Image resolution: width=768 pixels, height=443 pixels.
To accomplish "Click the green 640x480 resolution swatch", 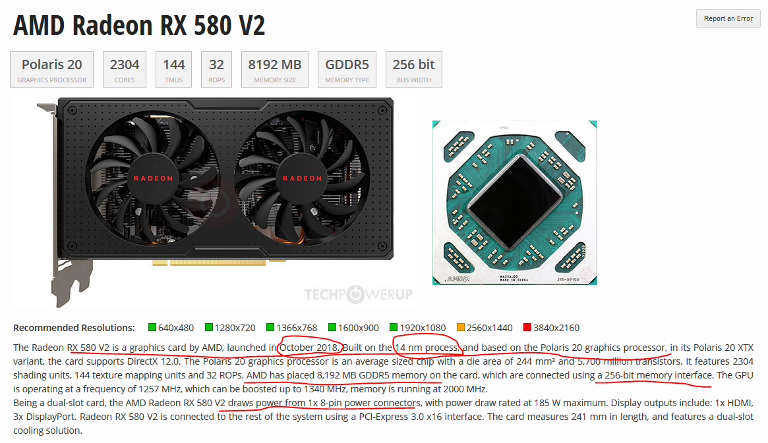I will pos(152,327).
